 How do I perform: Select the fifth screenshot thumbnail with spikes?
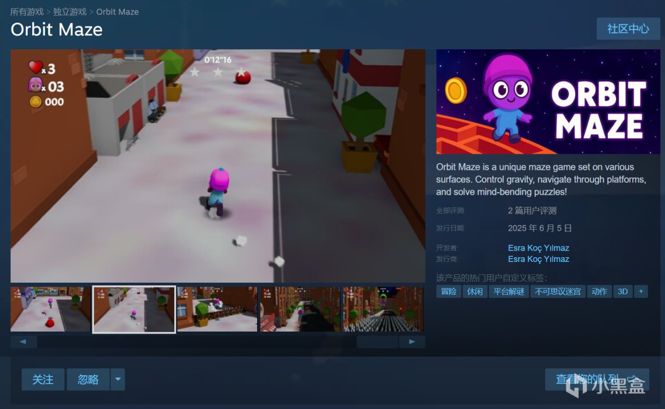[383, 309]
